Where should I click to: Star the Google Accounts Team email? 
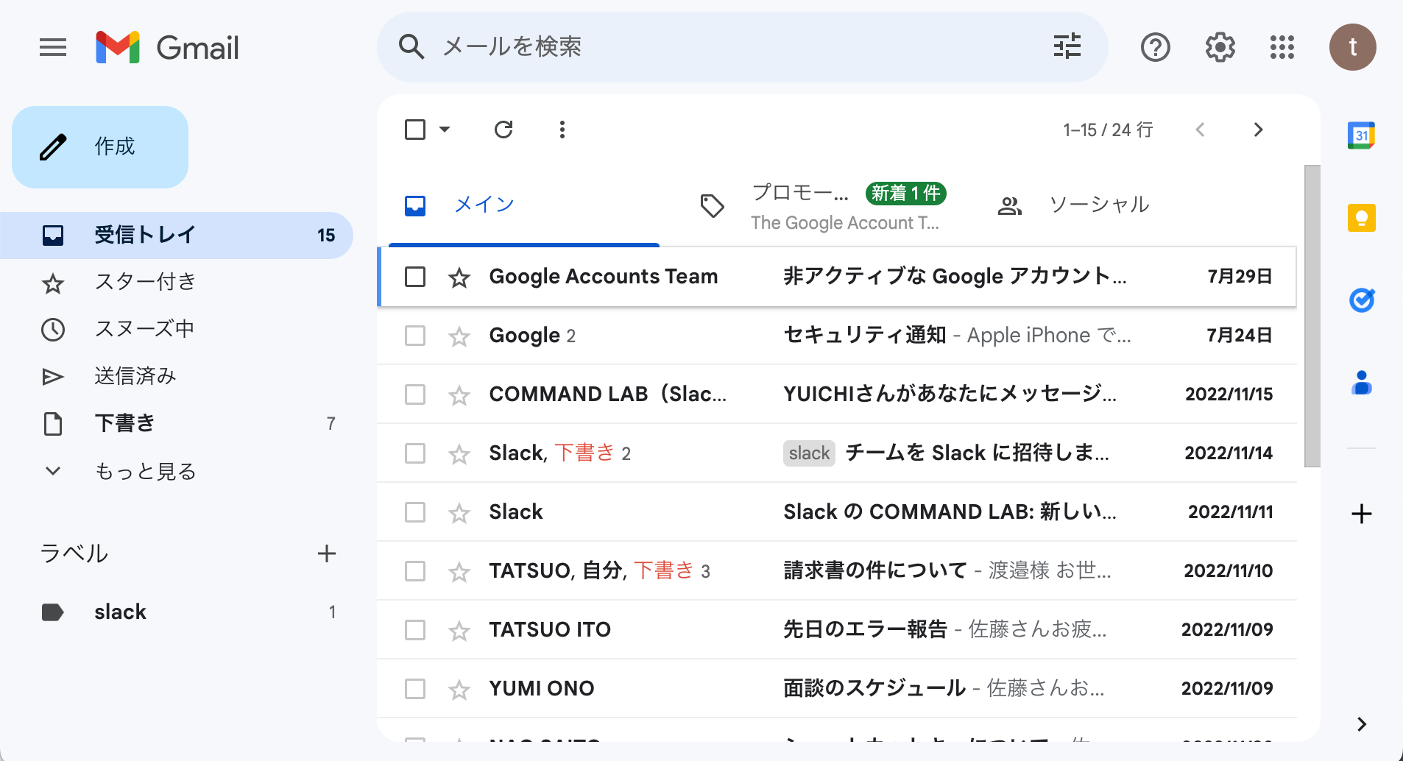point(459,277)
